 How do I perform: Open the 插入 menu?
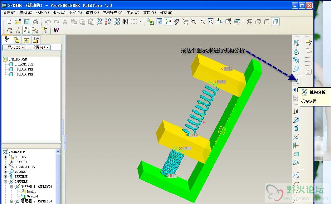click(x=59, y=13)
